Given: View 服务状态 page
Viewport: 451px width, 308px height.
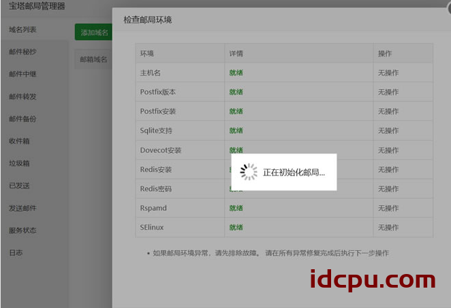Looking at the screenshot, I should 22,230.
